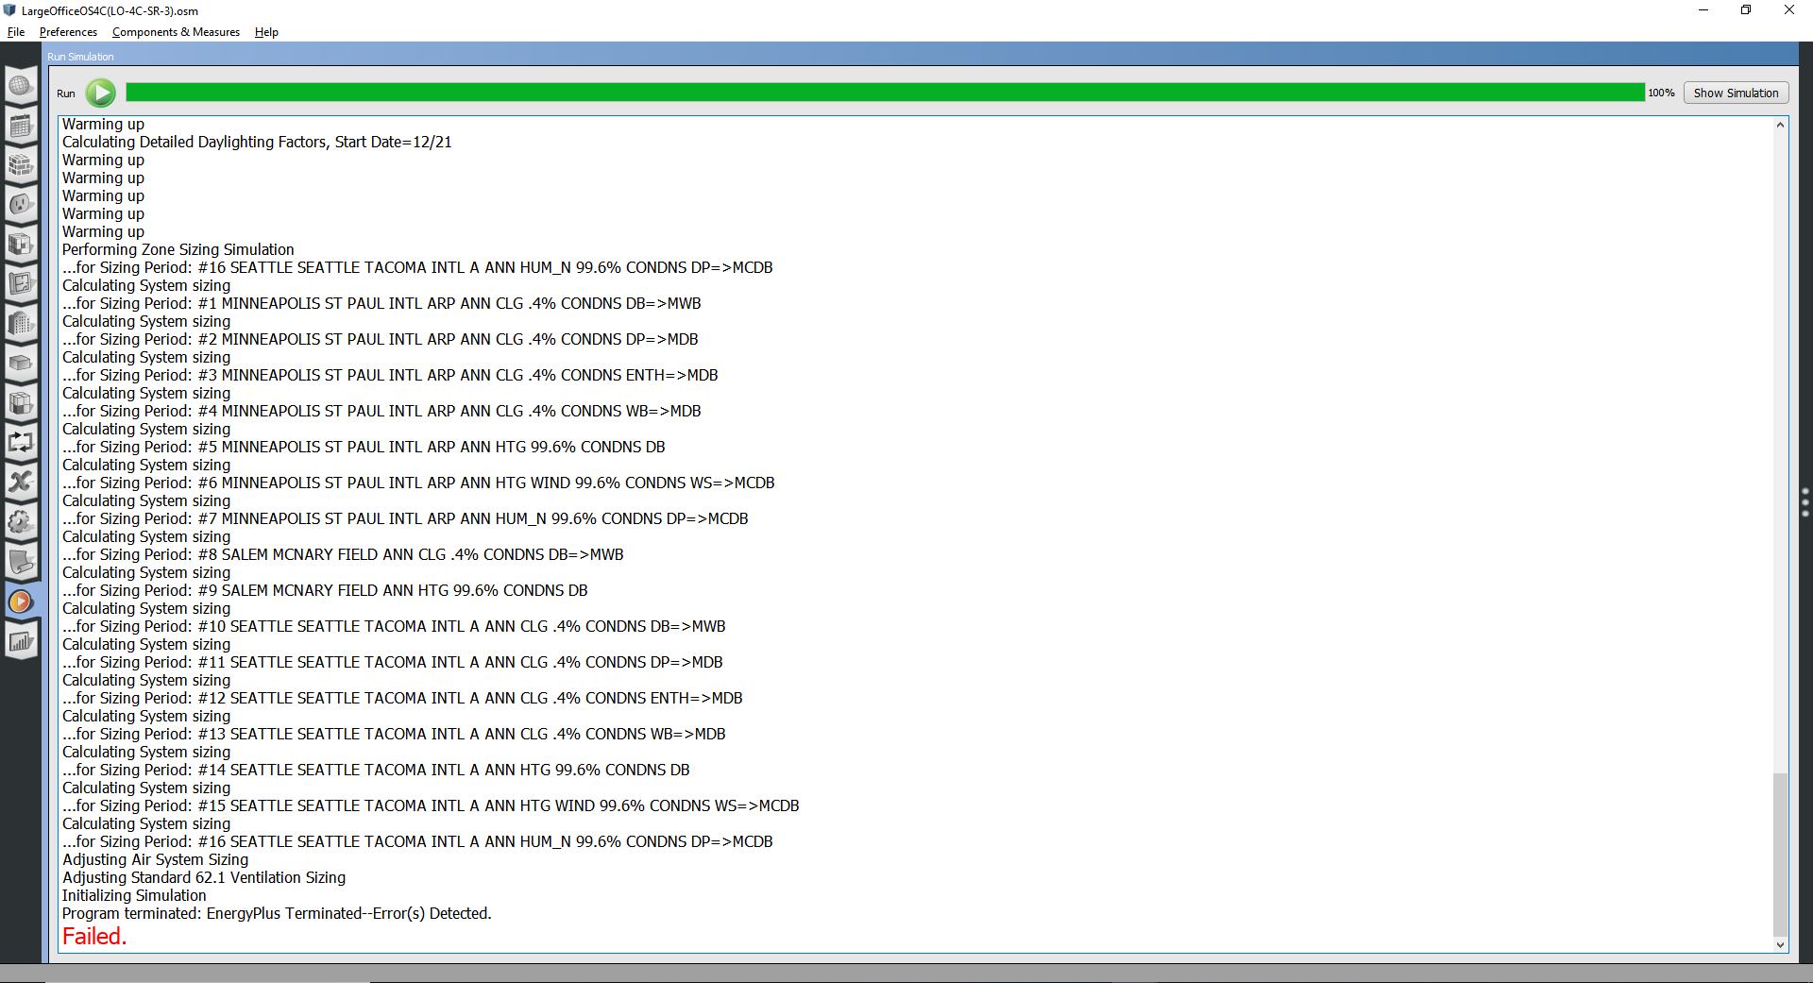Open the Results Summary tab (bar chart icon)
Viewport: 1813px width, 983px height.
(x=21, y=641)
